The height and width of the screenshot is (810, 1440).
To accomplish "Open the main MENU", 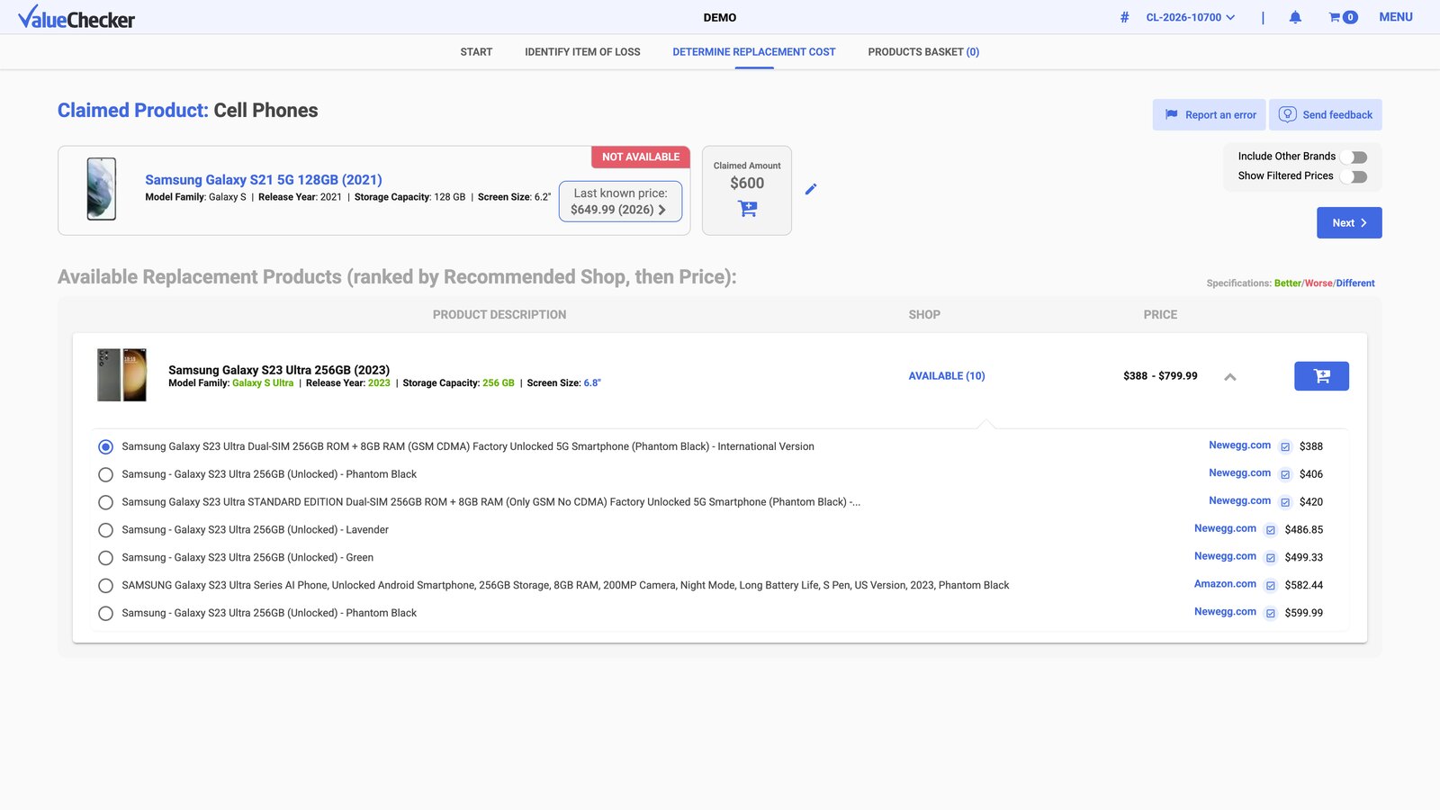I will tap(1396, 17).
